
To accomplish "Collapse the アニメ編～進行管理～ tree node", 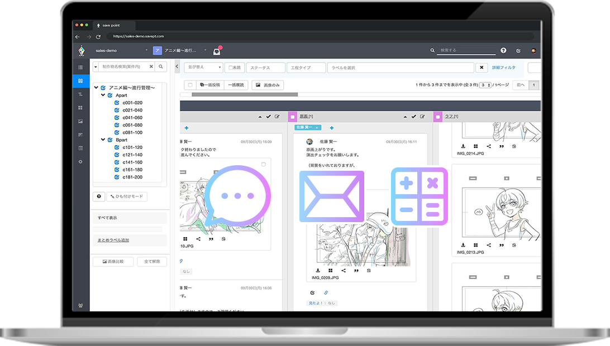I will tap(96, 88).
